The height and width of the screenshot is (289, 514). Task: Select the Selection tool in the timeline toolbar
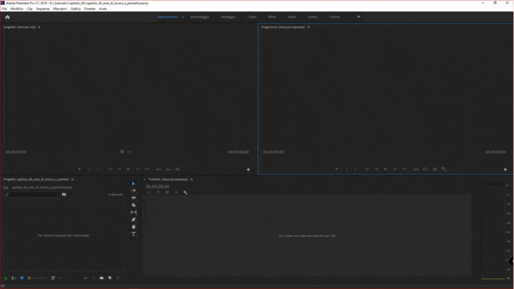(x=134, y=183)
